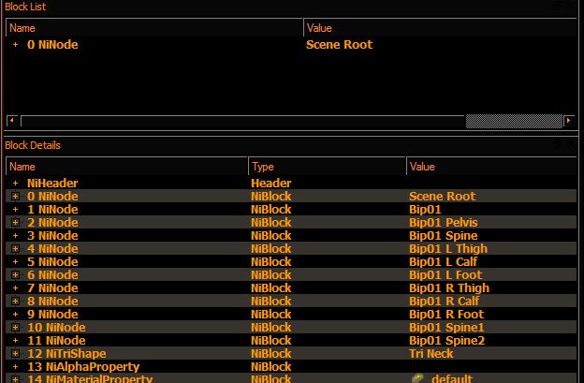This screenshot has height=383, width=584.
Task: Click the Value column header in Block List
Action: pyautogui.click(x=440, y=28)
